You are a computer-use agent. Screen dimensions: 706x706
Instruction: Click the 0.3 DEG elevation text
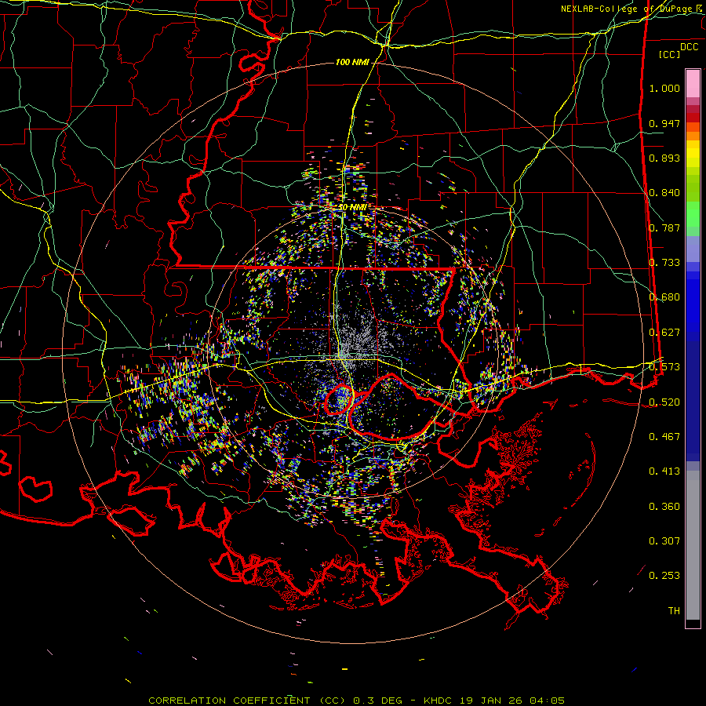[x=380, y=701]
